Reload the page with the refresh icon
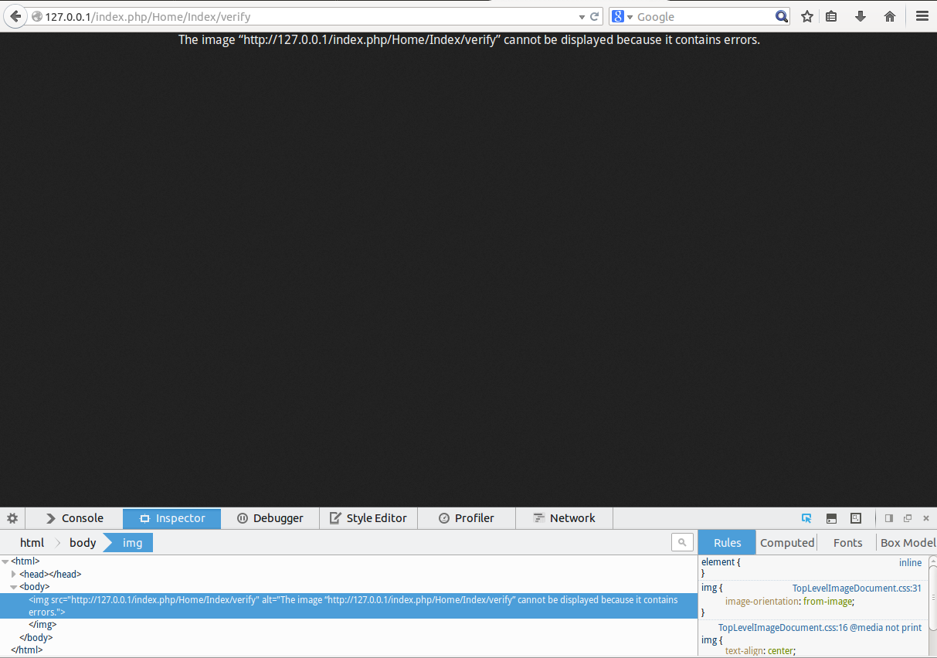Screen dimensions: 937x658 pos(595,16)
